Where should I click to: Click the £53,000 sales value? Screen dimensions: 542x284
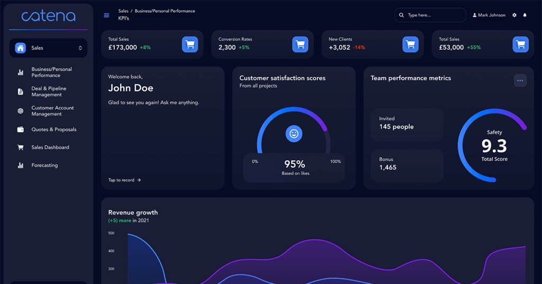coord(451,48)
